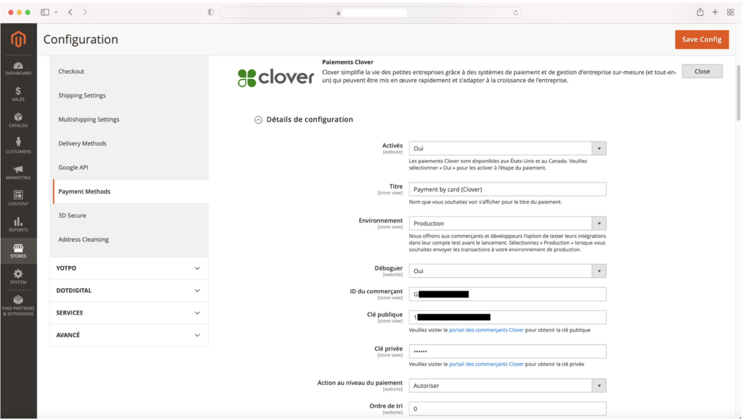
Task: Click the Clé privée password field
Action: click(x=507, y=352)
